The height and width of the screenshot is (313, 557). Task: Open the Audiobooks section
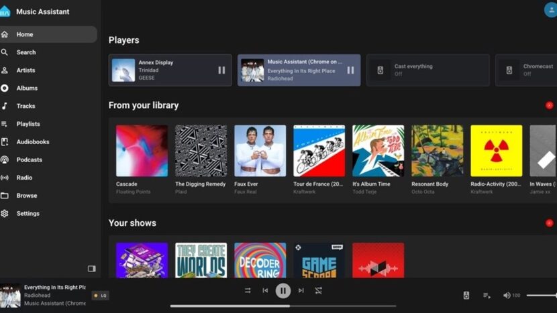click(32, 142)
